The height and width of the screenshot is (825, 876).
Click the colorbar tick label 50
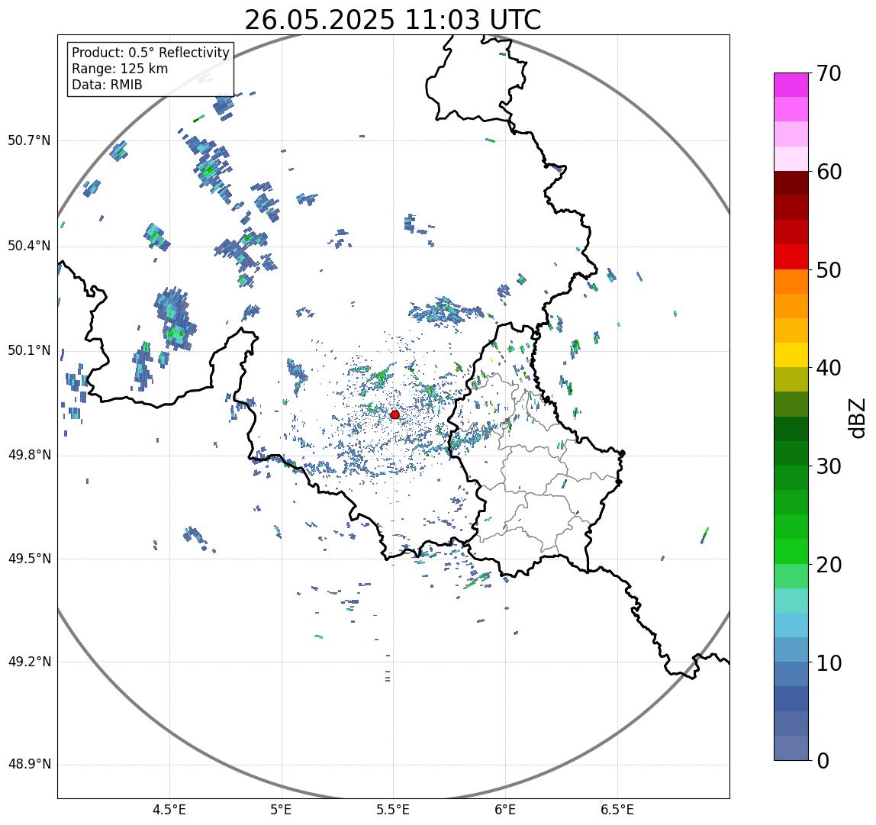[x=829, y=270]
